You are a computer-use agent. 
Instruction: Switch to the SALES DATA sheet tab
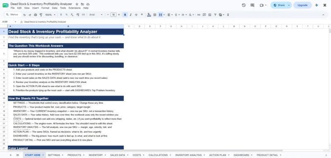[118, 155]
